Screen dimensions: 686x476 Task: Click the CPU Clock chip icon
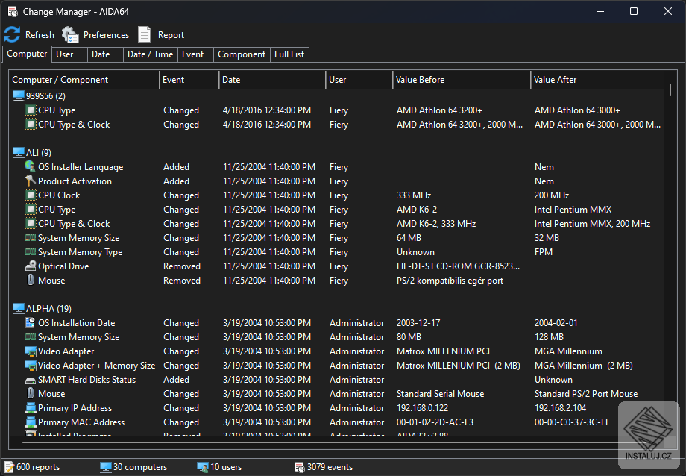[x=30, y=195]
